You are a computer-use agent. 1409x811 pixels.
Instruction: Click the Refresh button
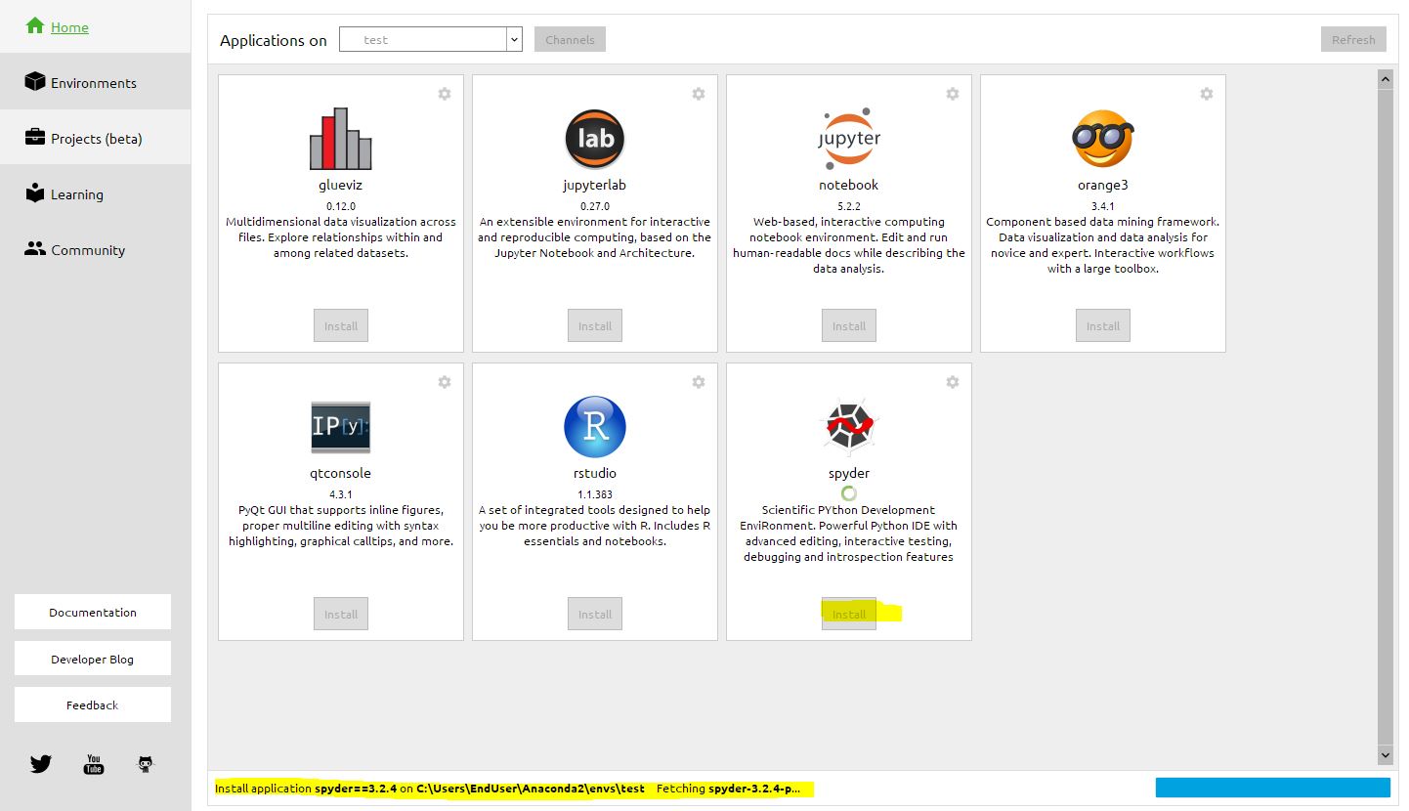[1353, 39]
